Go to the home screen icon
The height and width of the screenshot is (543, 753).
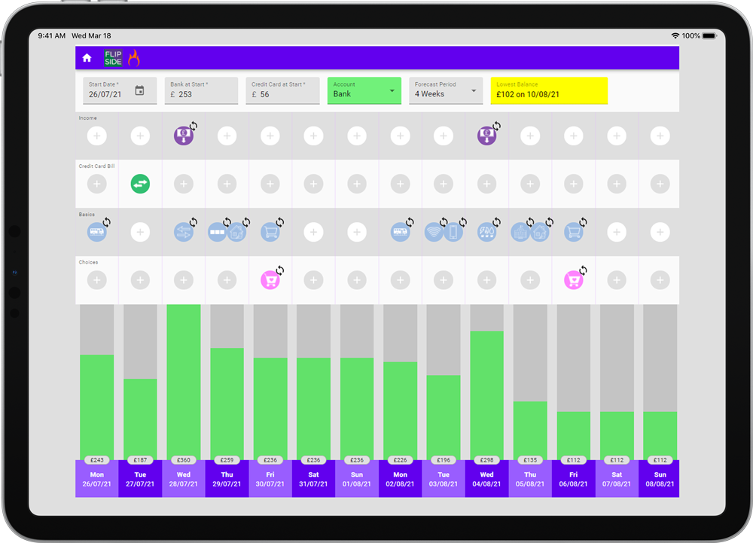tap(87, 58)
